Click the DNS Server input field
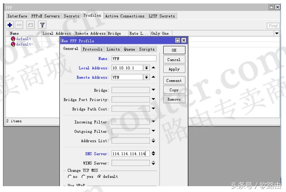 (131, 154)
